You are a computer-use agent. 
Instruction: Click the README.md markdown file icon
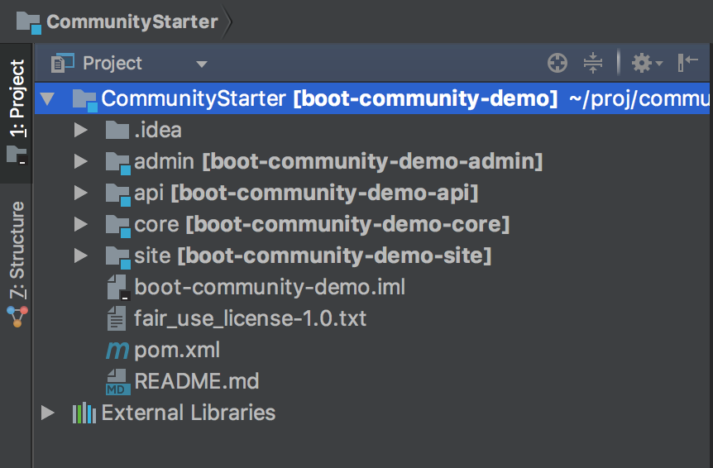117,382
